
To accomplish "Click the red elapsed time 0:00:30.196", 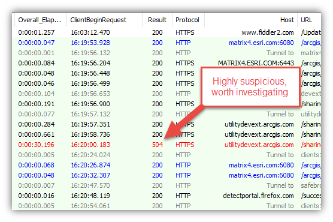I will pyautogui.click(x=37, y=145).
